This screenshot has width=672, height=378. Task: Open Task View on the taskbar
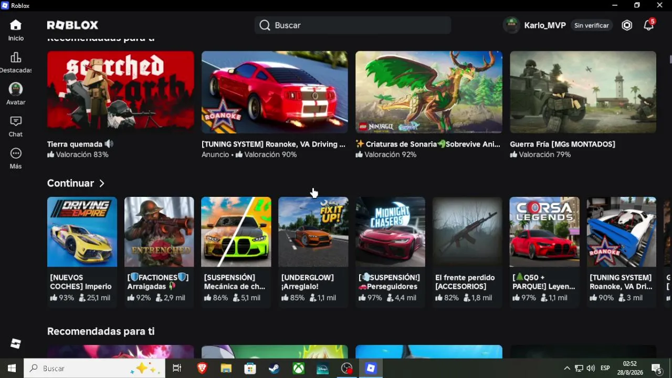(x=177, y=369)
